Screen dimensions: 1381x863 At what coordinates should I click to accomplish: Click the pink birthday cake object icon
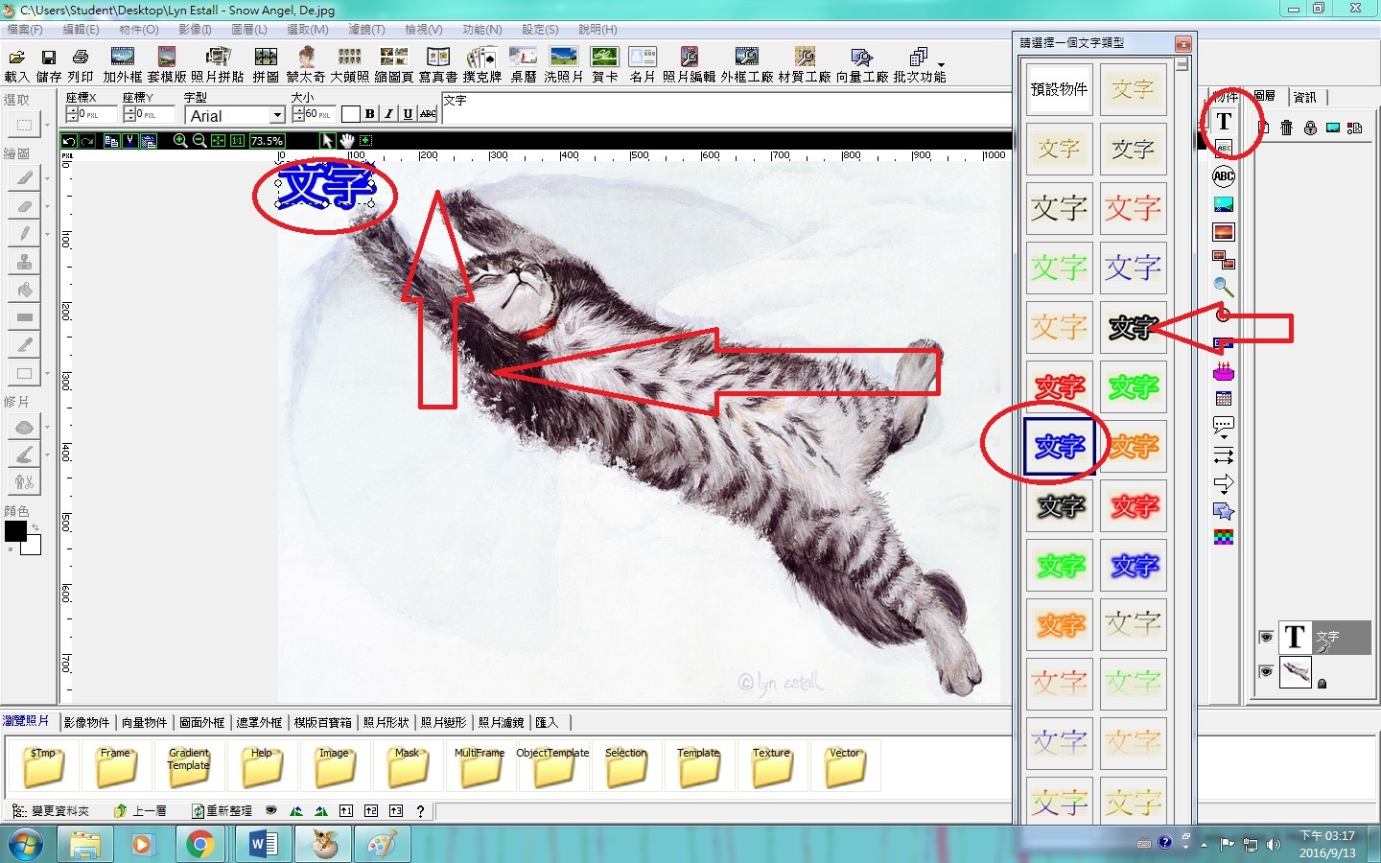[1224, 371]
